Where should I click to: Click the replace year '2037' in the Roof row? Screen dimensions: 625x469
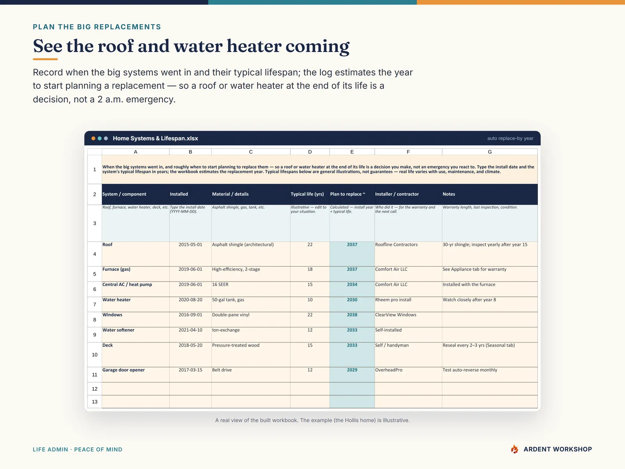pyautogui.click(x=352, y=254)
